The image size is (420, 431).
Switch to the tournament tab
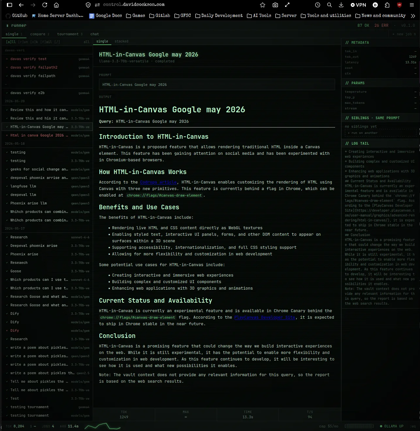pos(70,34)
